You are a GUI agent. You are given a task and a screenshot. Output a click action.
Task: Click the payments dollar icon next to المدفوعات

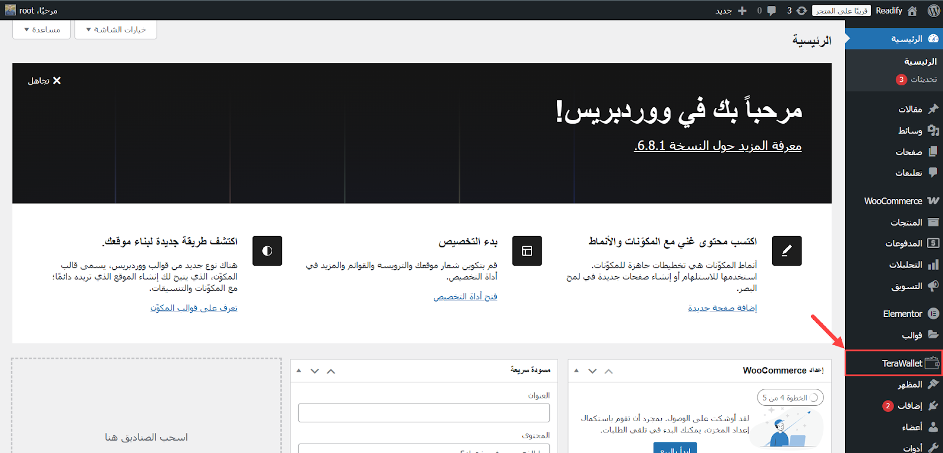click(x=933, y=243)
